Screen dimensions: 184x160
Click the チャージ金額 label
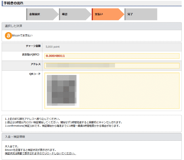point(33,46)
